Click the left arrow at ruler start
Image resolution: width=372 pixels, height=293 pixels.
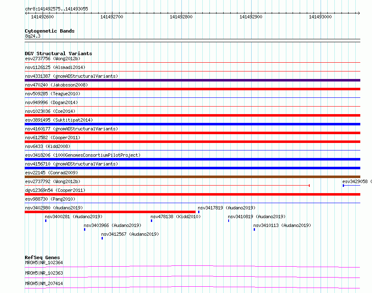click(x=26, y=13)
